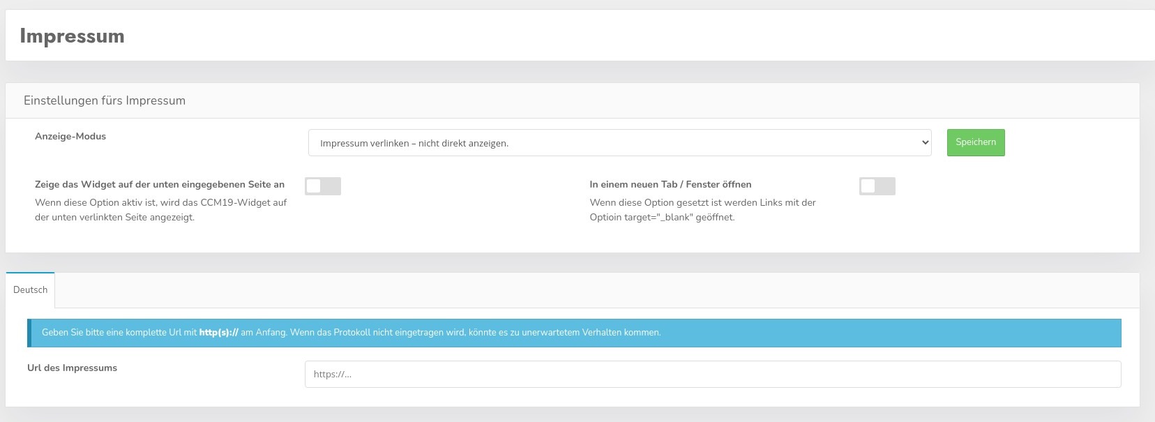Click the chevron arrow of the Anzeige-Modus select
This screenshot has width=1155, height=422.
click(925, 143)
